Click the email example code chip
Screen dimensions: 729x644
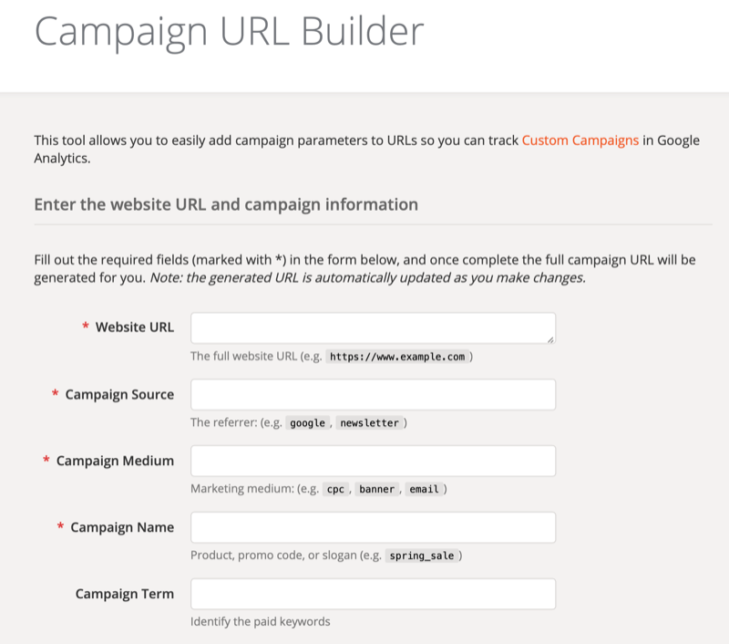pyautogui.click(x=424, y=489)
